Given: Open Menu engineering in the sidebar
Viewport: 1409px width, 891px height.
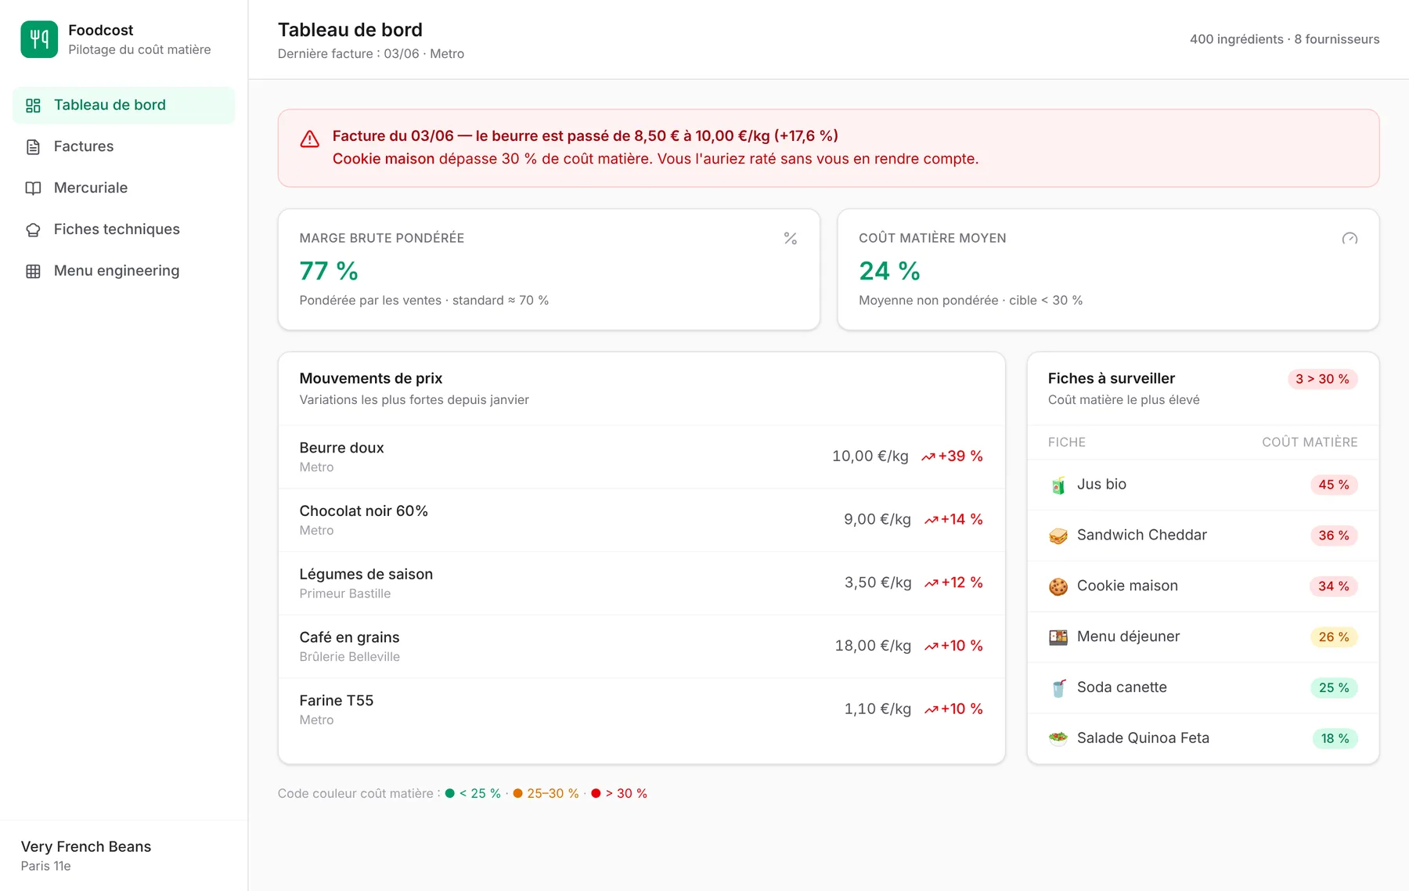Looking at the screenshot, I should (124, 272).
